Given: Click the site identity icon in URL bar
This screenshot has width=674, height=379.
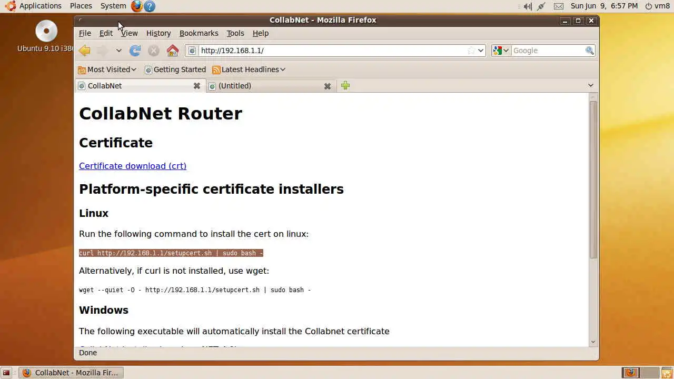Looking at the screenshot, I should click(x=192, y=51).
